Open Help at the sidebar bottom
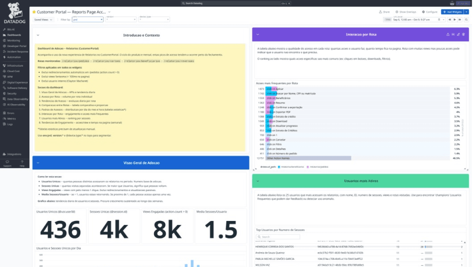 tap(22, 164)
